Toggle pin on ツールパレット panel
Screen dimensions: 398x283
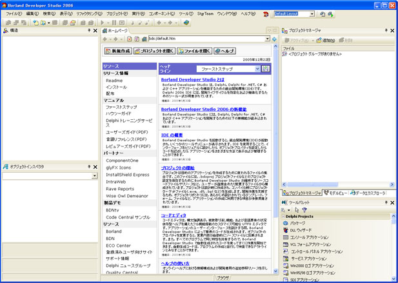[386, 202]
